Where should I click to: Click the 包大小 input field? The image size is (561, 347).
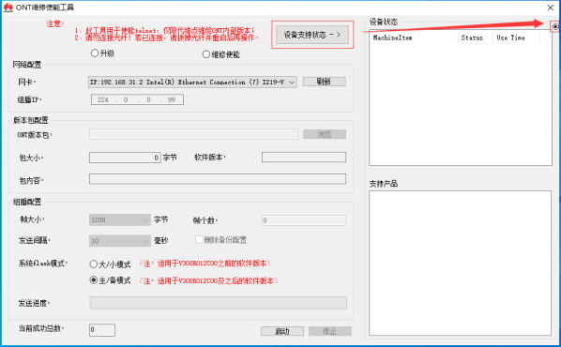(125, 158)
